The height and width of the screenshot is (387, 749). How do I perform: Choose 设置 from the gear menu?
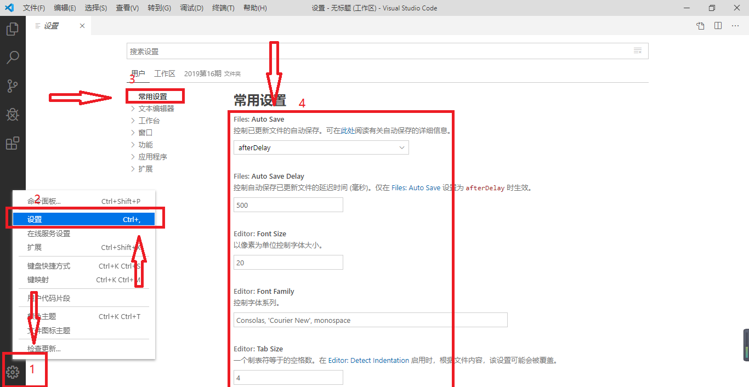point(84,219)
